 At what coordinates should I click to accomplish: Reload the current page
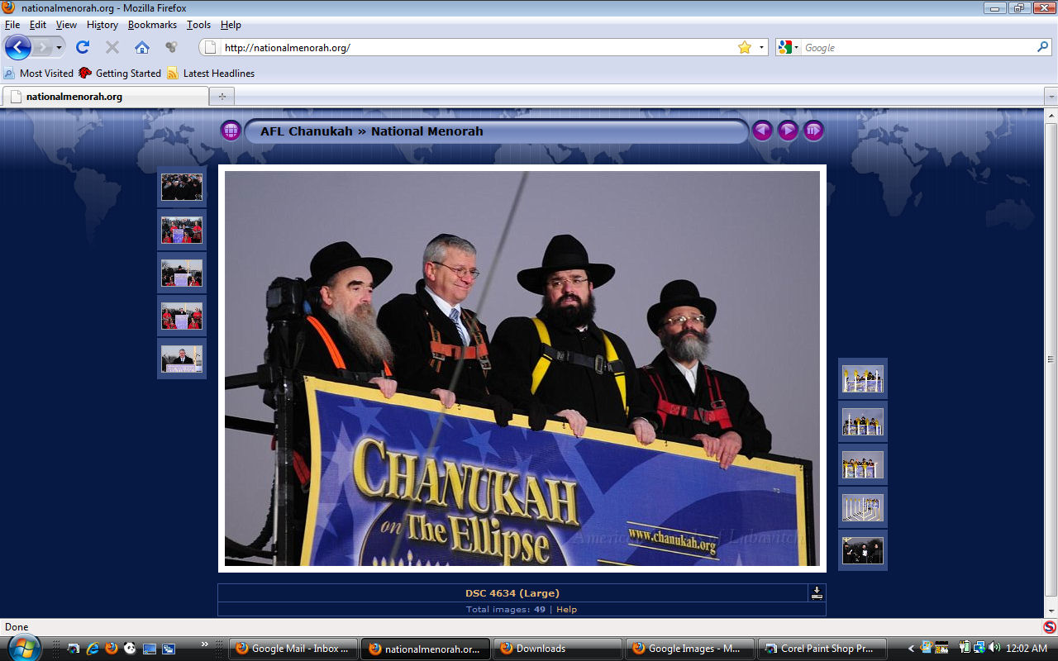(83, 47)
